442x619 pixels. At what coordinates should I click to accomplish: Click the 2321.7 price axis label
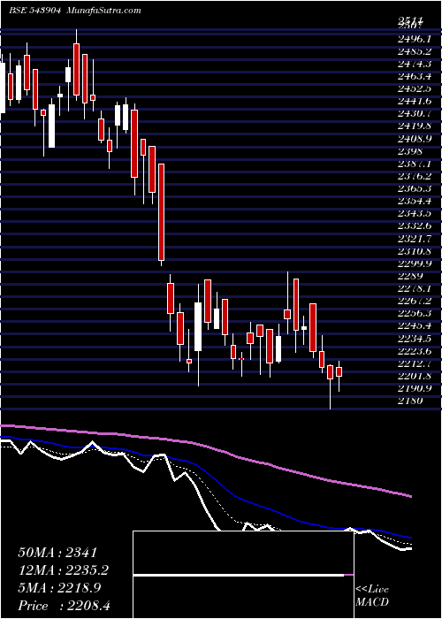click(415, 239)
